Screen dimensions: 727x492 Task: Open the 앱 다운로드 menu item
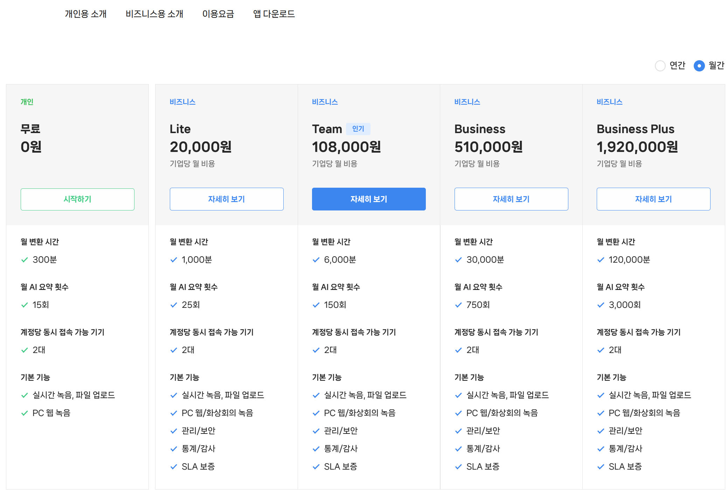(x=274, y=14)
